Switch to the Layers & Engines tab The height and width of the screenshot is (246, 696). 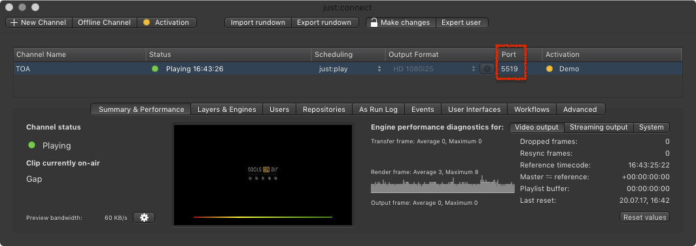pos(227,109)
